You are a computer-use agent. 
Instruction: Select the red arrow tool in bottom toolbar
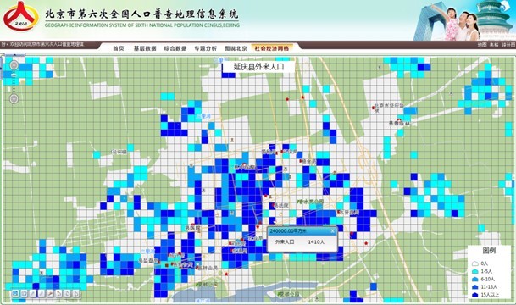coord(50,293)
